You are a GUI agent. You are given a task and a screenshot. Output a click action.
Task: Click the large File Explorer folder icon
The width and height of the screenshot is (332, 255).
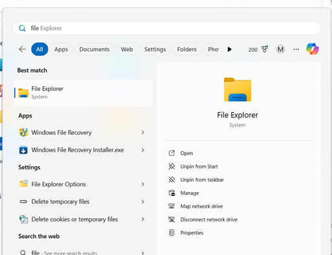pos(237,90)
